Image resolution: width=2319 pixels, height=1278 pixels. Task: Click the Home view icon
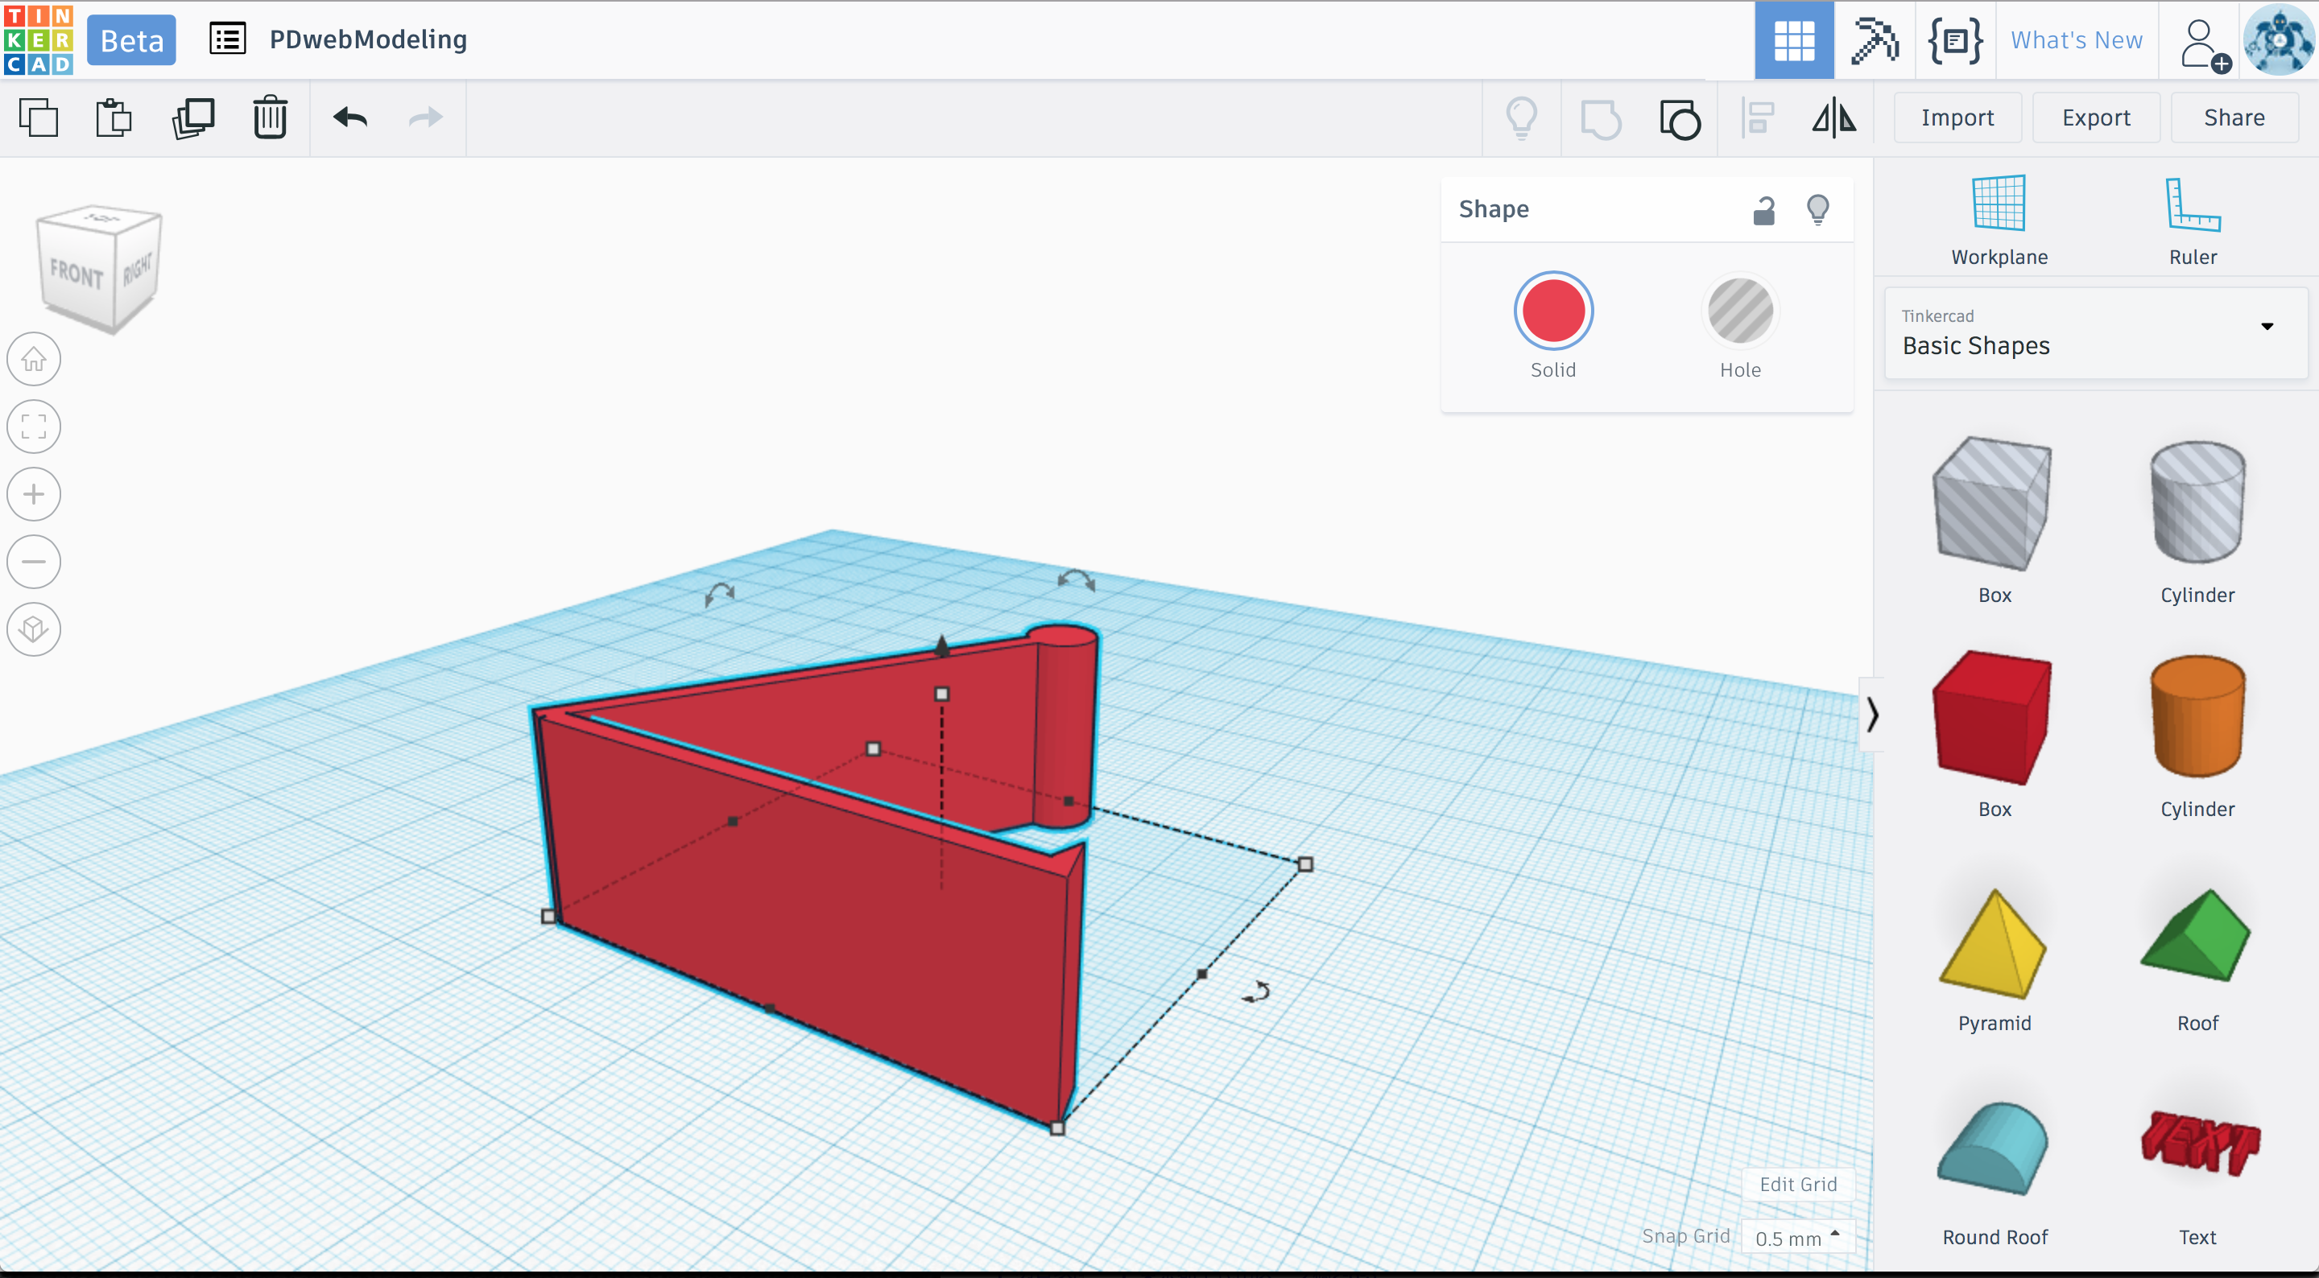tap(34, 359)
